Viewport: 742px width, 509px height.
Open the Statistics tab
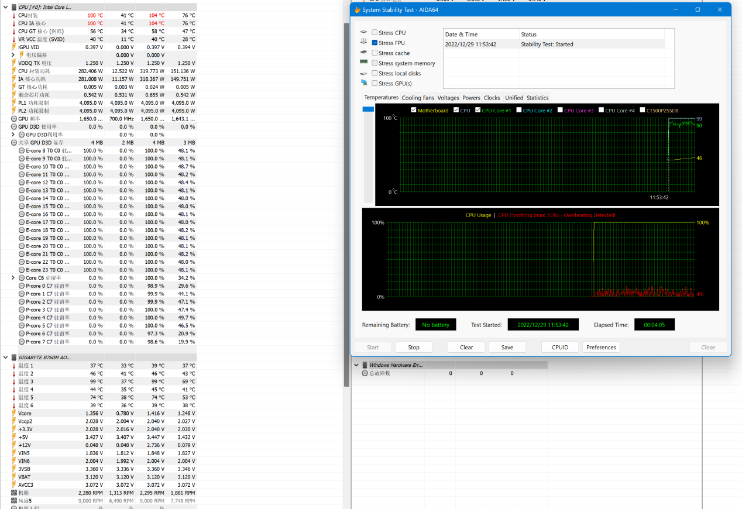point(537,98)
